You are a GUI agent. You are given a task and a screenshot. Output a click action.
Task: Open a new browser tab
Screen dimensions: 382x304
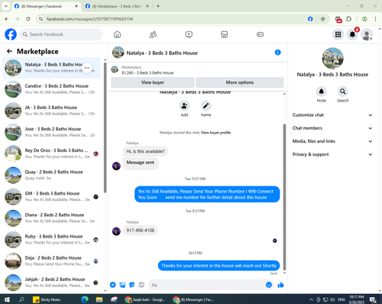(158, 6)
